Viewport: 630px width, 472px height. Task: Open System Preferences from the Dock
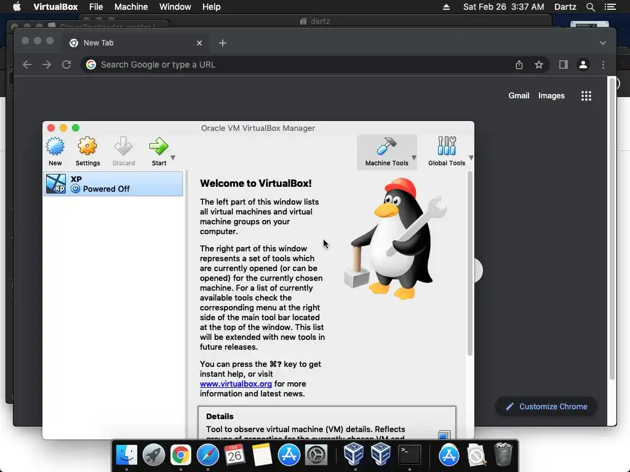coord(316,455)
